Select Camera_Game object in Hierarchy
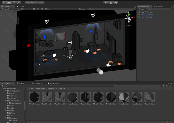 [146, 14]
